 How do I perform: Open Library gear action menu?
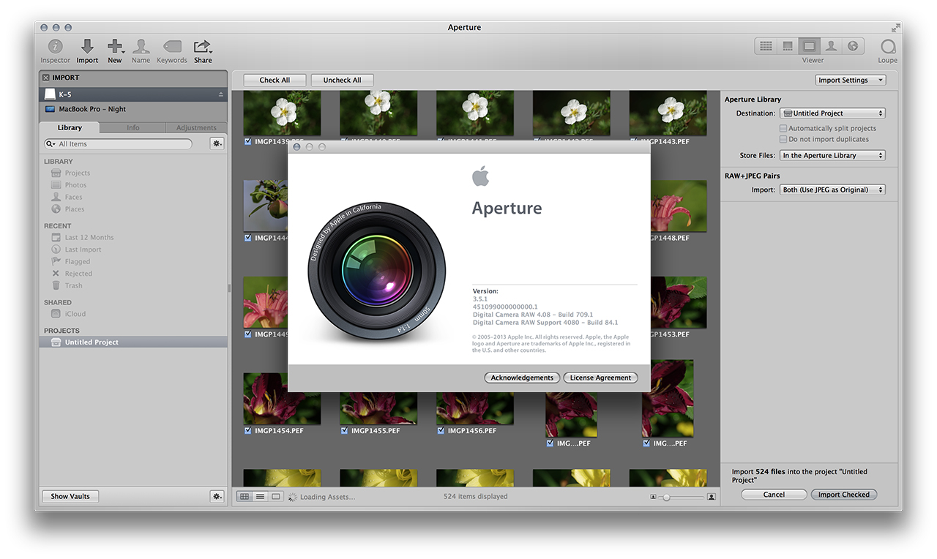(217, 143)
